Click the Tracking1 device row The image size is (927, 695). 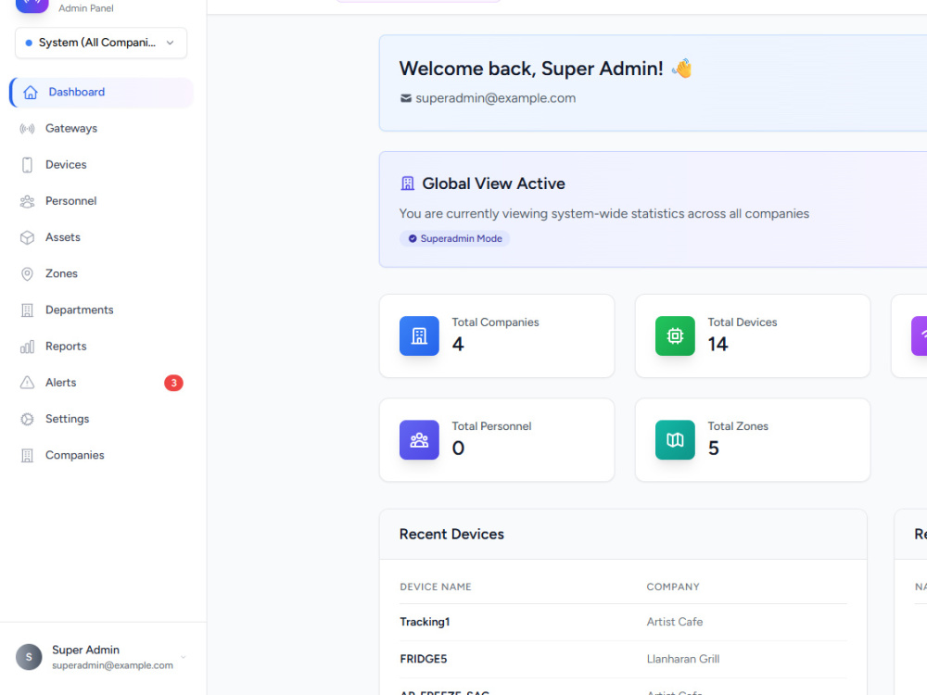623,623
